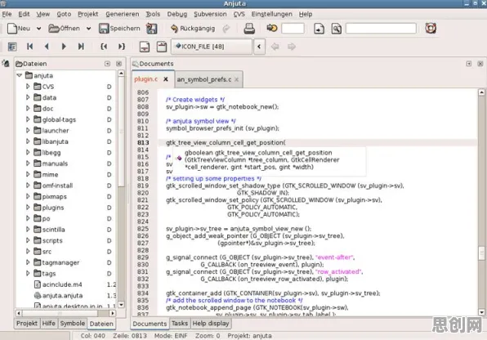Click the search-in-files magnifier icon
The image size is (487, 340).
(x=337, y=29)
